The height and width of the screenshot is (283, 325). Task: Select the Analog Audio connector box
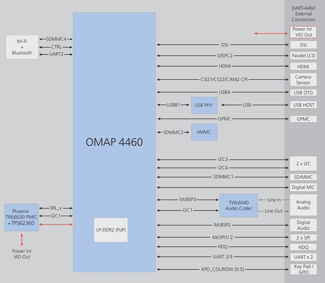click(x=303, y=205)
